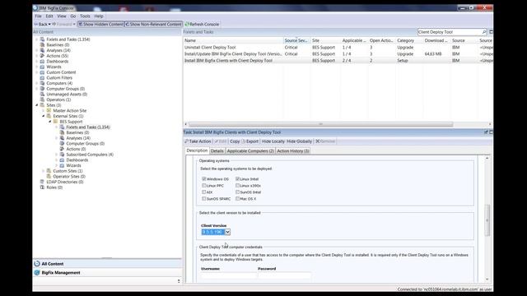Image resolution: width=527 pixels, height=296 pixels.
Task: Click the Roles (0) node icon
Action: coord(42,187)
